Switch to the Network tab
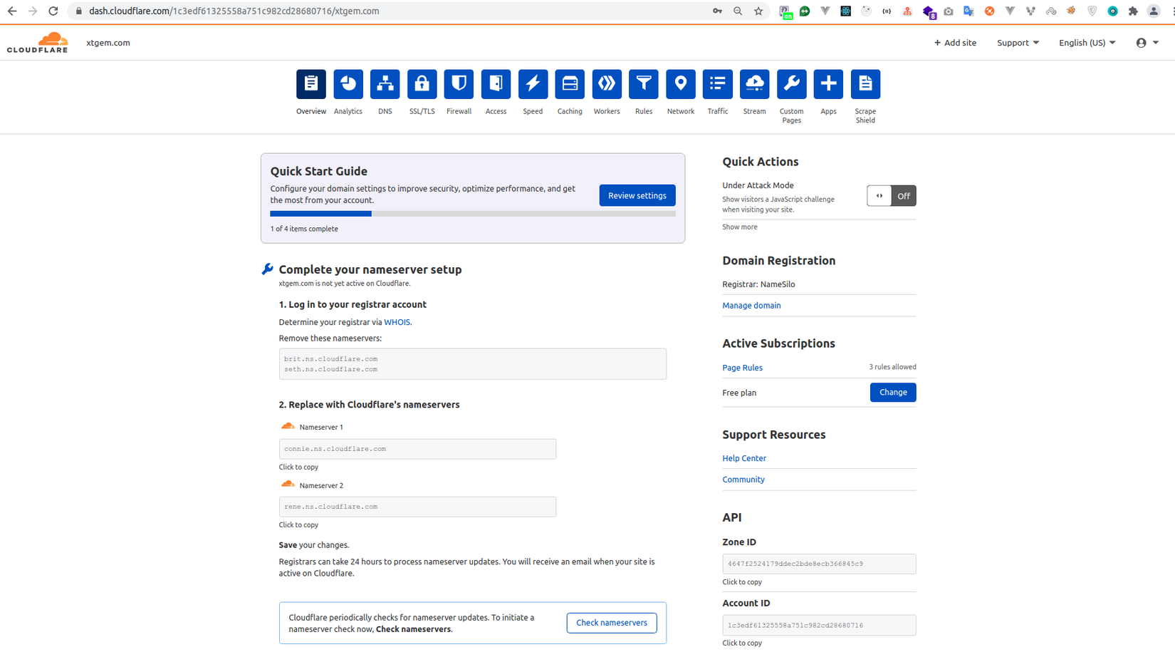 680,84
